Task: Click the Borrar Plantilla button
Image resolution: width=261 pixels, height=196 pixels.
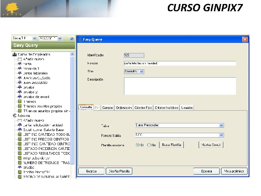Action: pyautogui.click(x=171, y=145)
